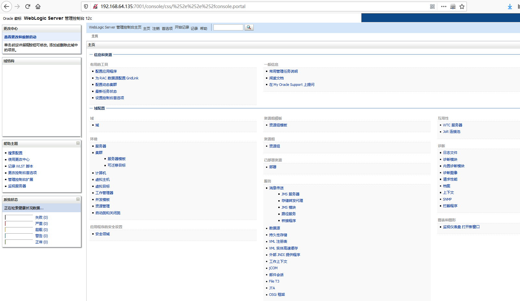
Task: Click 配置动态集群 link
Action: (x=106, y=85)
